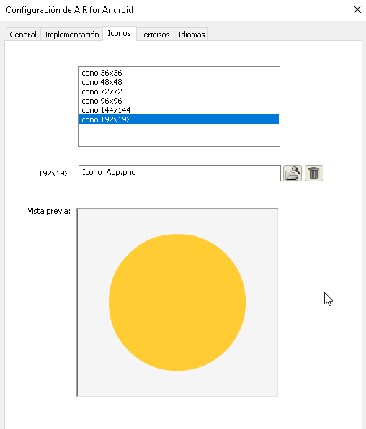This screenshot has height=429, width=366.
Task: Close the AIR for Android dialog
Action: point(357,9)
